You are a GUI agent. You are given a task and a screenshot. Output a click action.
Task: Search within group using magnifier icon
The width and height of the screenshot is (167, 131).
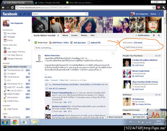pyautogui.click(x=159, y=35)
